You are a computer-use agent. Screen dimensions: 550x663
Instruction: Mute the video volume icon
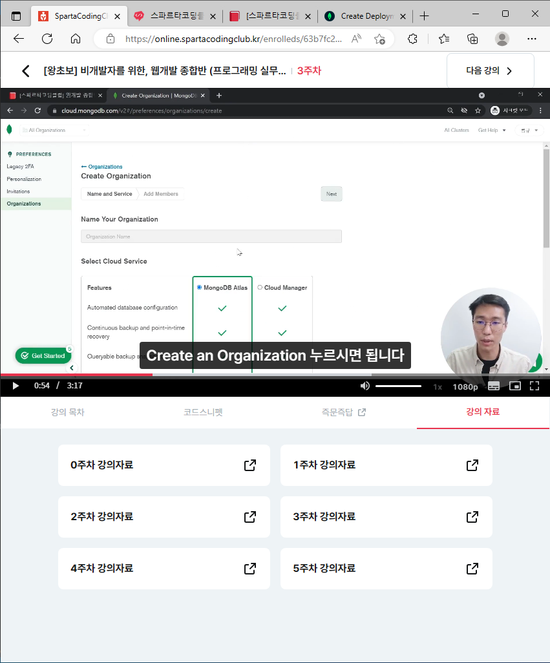click(365, 386)
